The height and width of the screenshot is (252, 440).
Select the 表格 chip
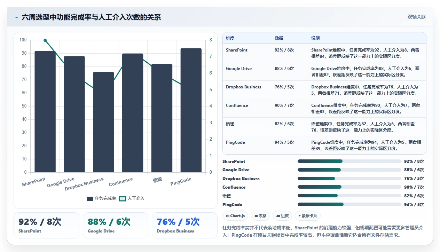[x=260, y=216]
